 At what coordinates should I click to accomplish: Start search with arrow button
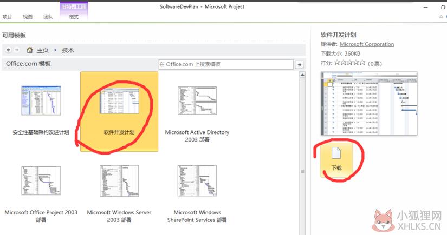point(299,65)
